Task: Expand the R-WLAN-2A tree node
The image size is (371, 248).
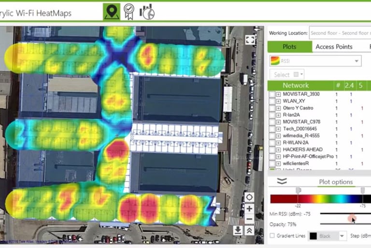Action: click(278, 143)
